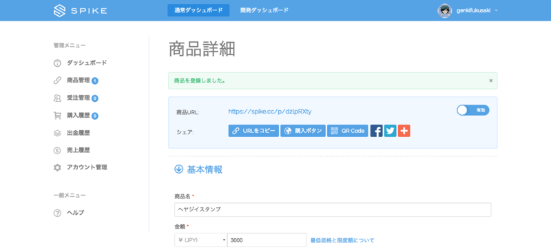Screen dimensions: 551x252
Task: Click the question mark help icon
Action: point(57,213)
